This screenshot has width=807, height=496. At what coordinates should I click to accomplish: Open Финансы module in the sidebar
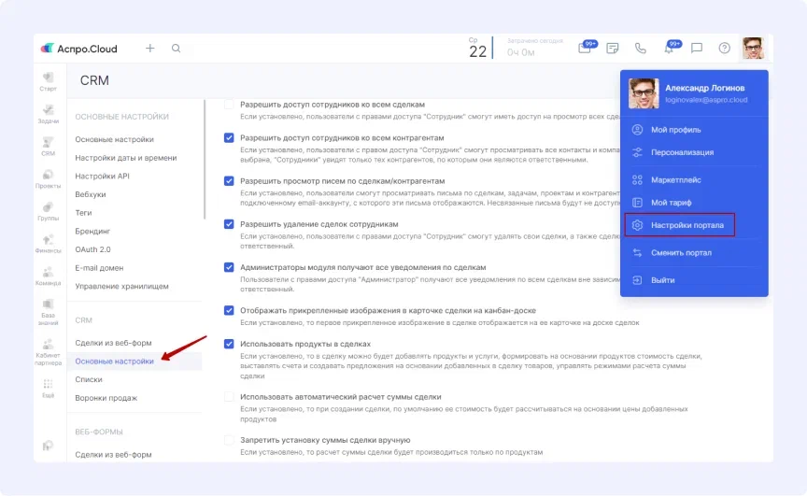(x=48, y=243)
